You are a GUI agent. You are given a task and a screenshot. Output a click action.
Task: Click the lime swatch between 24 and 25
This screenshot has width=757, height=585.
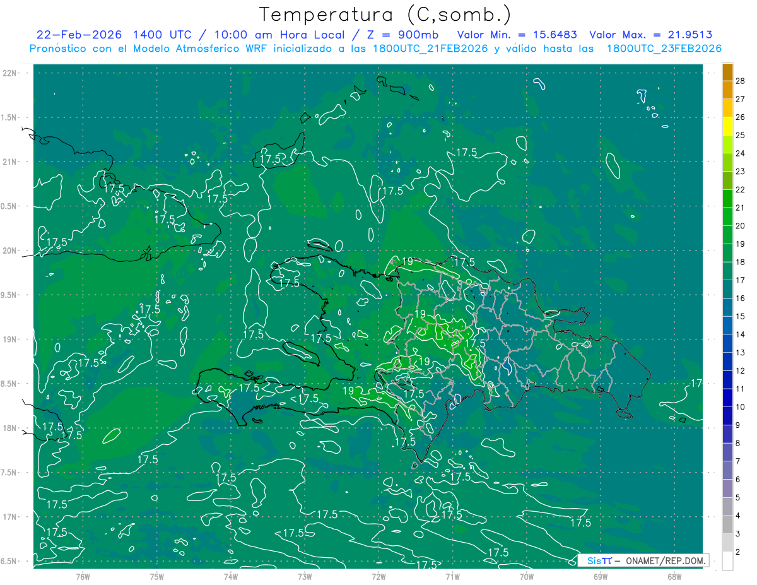(727, 145)
